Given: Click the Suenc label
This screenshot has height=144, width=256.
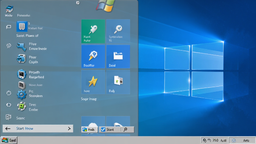Looking at the screenshot, I should [20, 118].
